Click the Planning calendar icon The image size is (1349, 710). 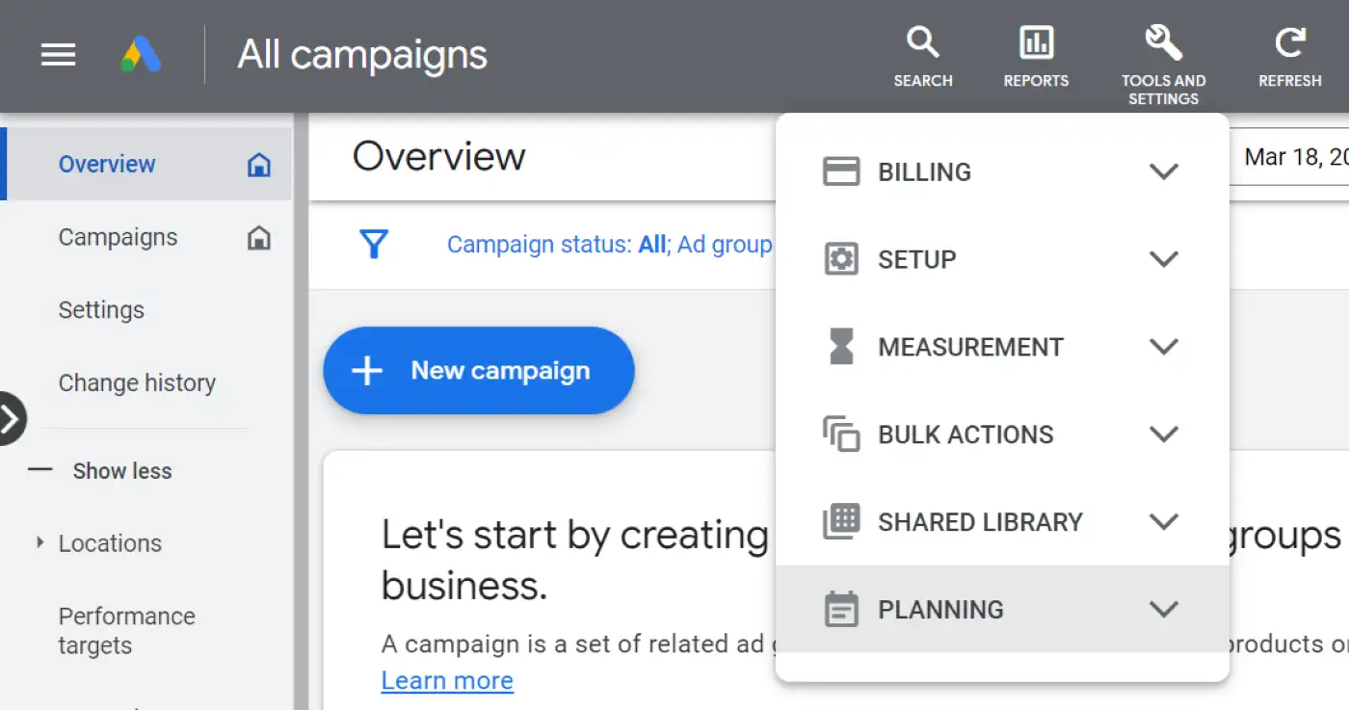[x=841, y=609]
